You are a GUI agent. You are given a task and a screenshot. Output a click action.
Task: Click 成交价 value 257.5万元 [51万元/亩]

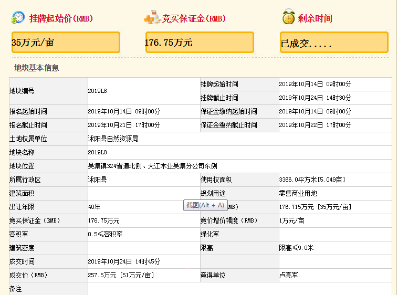121,276
